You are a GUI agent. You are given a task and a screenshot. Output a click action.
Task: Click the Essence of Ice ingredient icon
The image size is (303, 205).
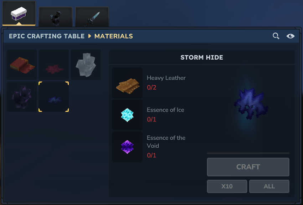[127, 115]
